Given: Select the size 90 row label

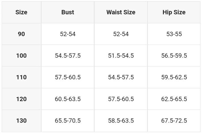Looking at the screenshot, I should 21,34.
